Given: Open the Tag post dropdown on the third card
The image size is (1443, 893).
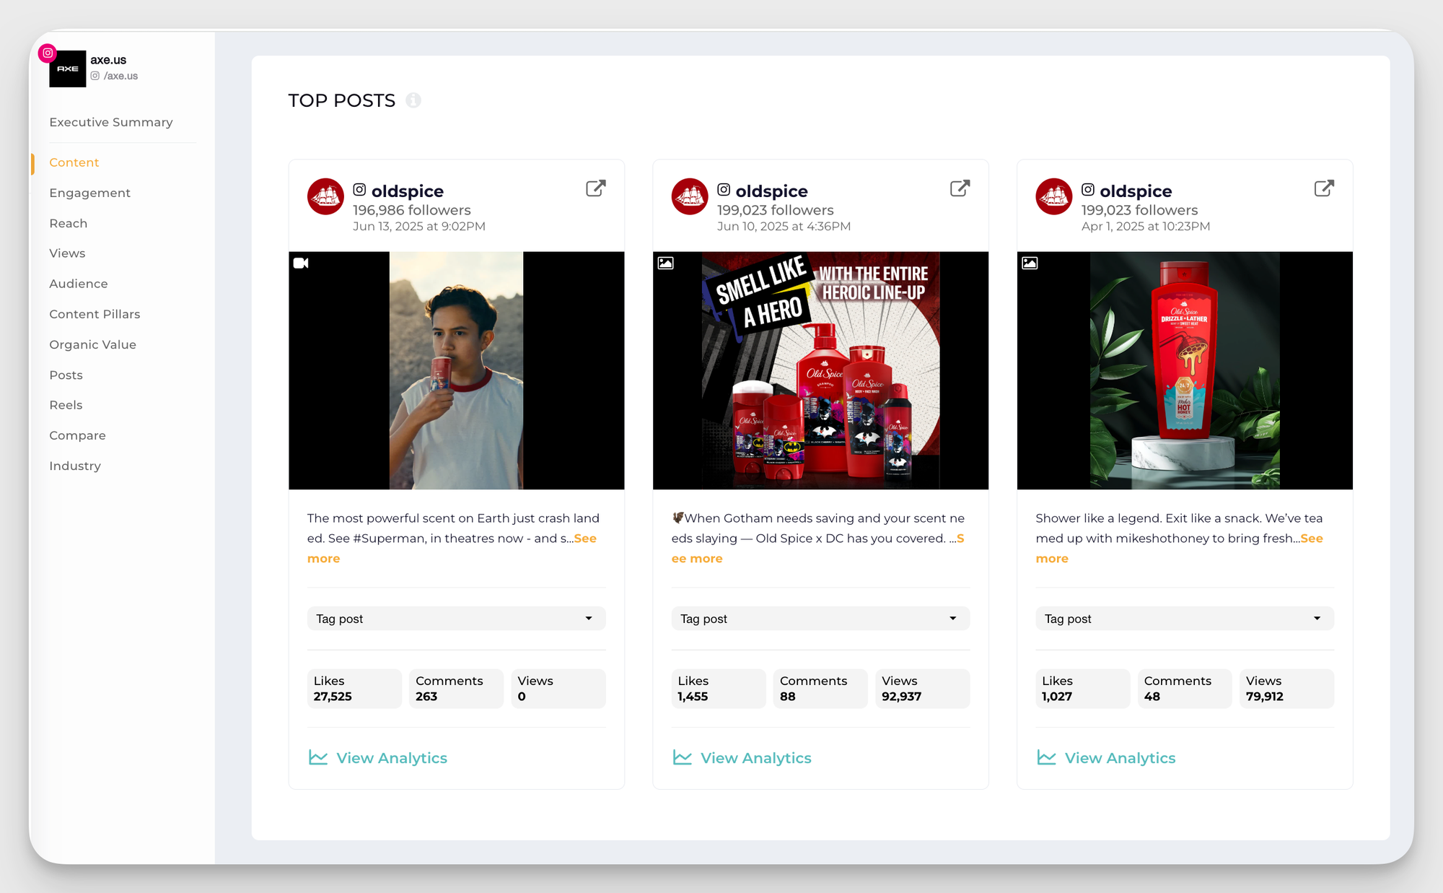Looking at the screenshot, I should [1184, 618].
